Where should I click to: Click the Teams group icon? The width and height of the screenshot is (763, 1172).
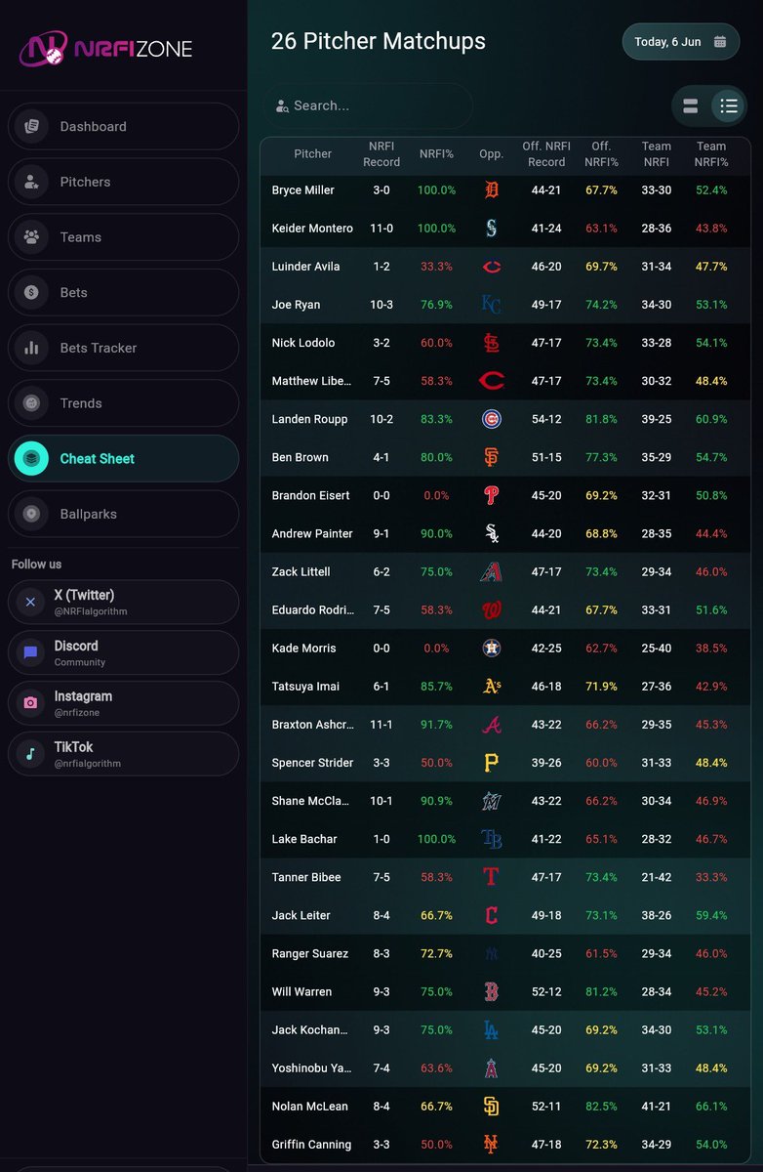[x=31, y=237]
